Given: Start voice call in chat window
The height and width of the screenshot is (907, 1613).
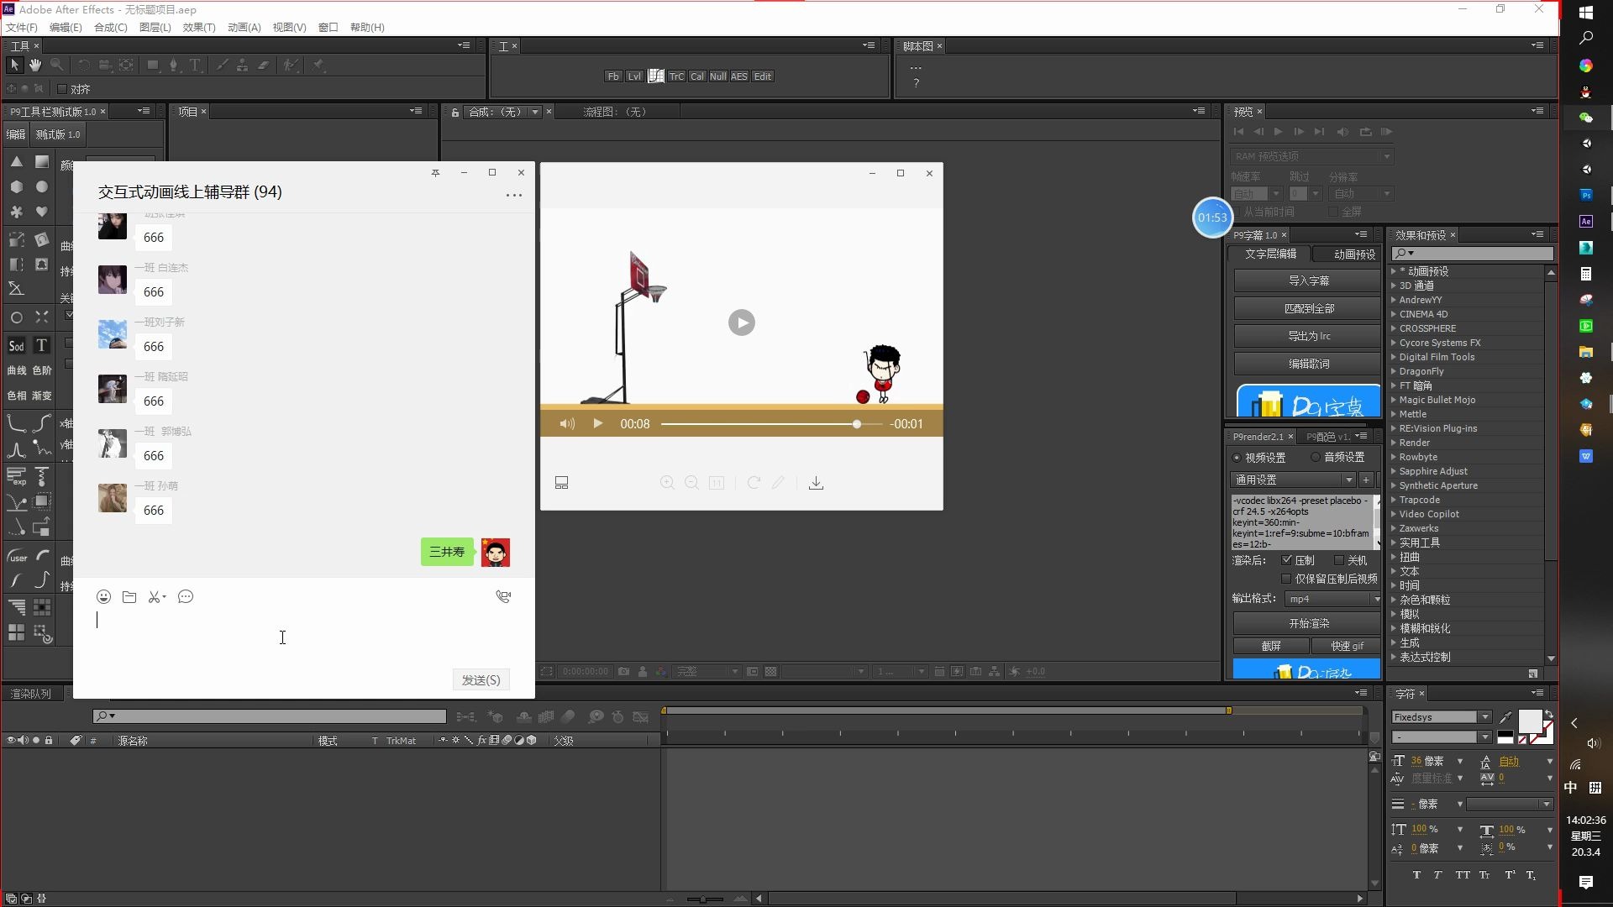Looking at the screenshot, I should click(x=503, y=597).
